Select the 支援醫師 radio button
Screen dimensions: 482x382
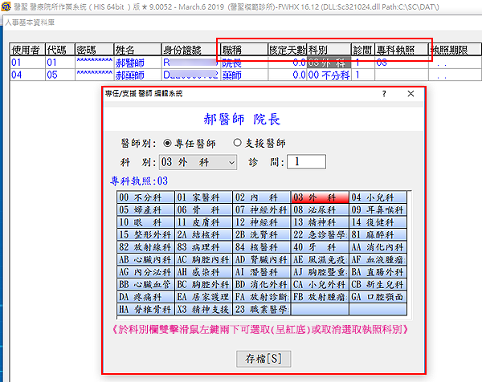[237, 143]
